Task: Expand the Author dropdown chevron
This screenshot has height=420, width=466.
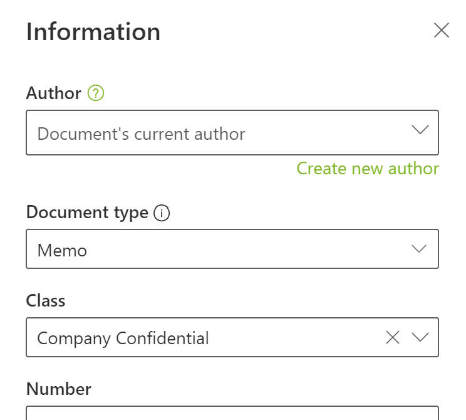Action: pos(420,130)
